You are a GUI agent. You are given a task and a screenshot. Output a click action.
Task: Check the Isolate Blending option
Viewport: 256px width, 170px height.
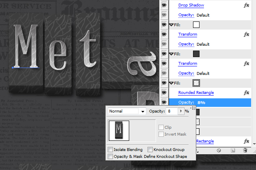(111, 149)
